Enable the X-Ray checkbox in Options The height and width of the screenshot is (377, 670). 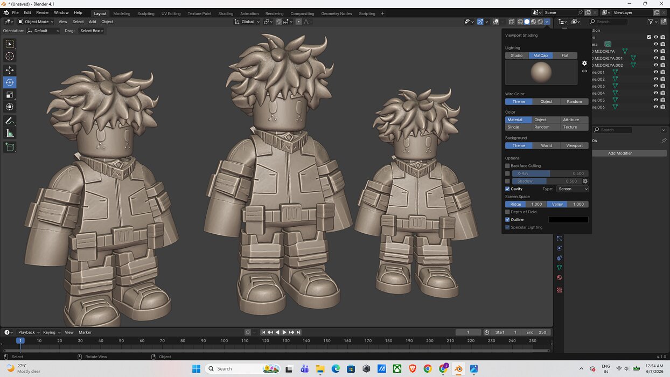point(507,173)
